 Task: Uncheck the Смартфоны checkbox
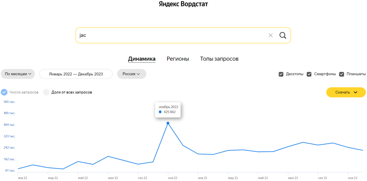(x=309, y=74)
